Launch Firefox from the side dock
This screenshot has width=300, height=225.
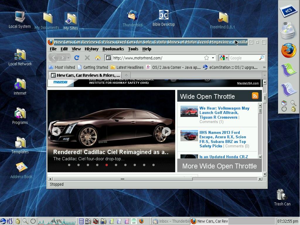[x=289, y=50]
